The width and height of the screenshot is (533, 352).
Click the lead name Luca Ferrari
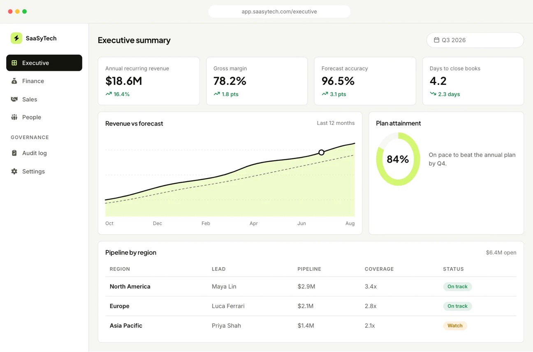(x=228, y=306)
